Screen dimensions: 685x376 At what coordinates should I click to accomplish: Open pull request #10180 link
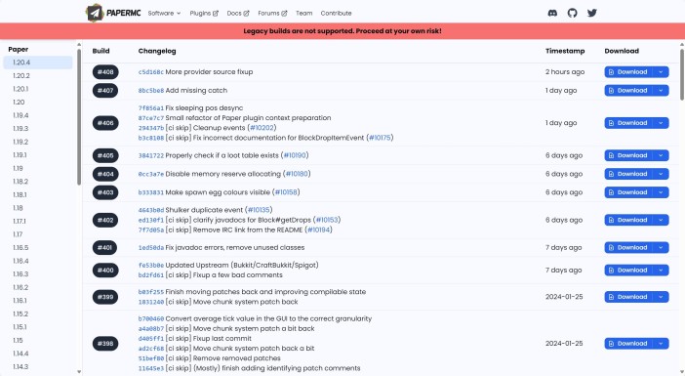point(297,174)
